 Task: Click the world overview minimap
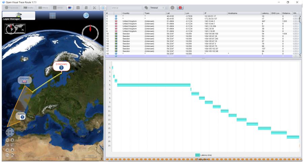pos(15,29)
